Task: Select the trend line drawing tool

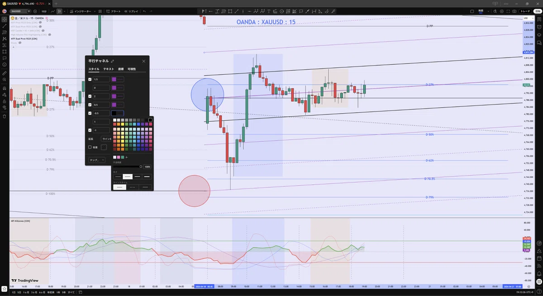Action: [x=5, y=26]
